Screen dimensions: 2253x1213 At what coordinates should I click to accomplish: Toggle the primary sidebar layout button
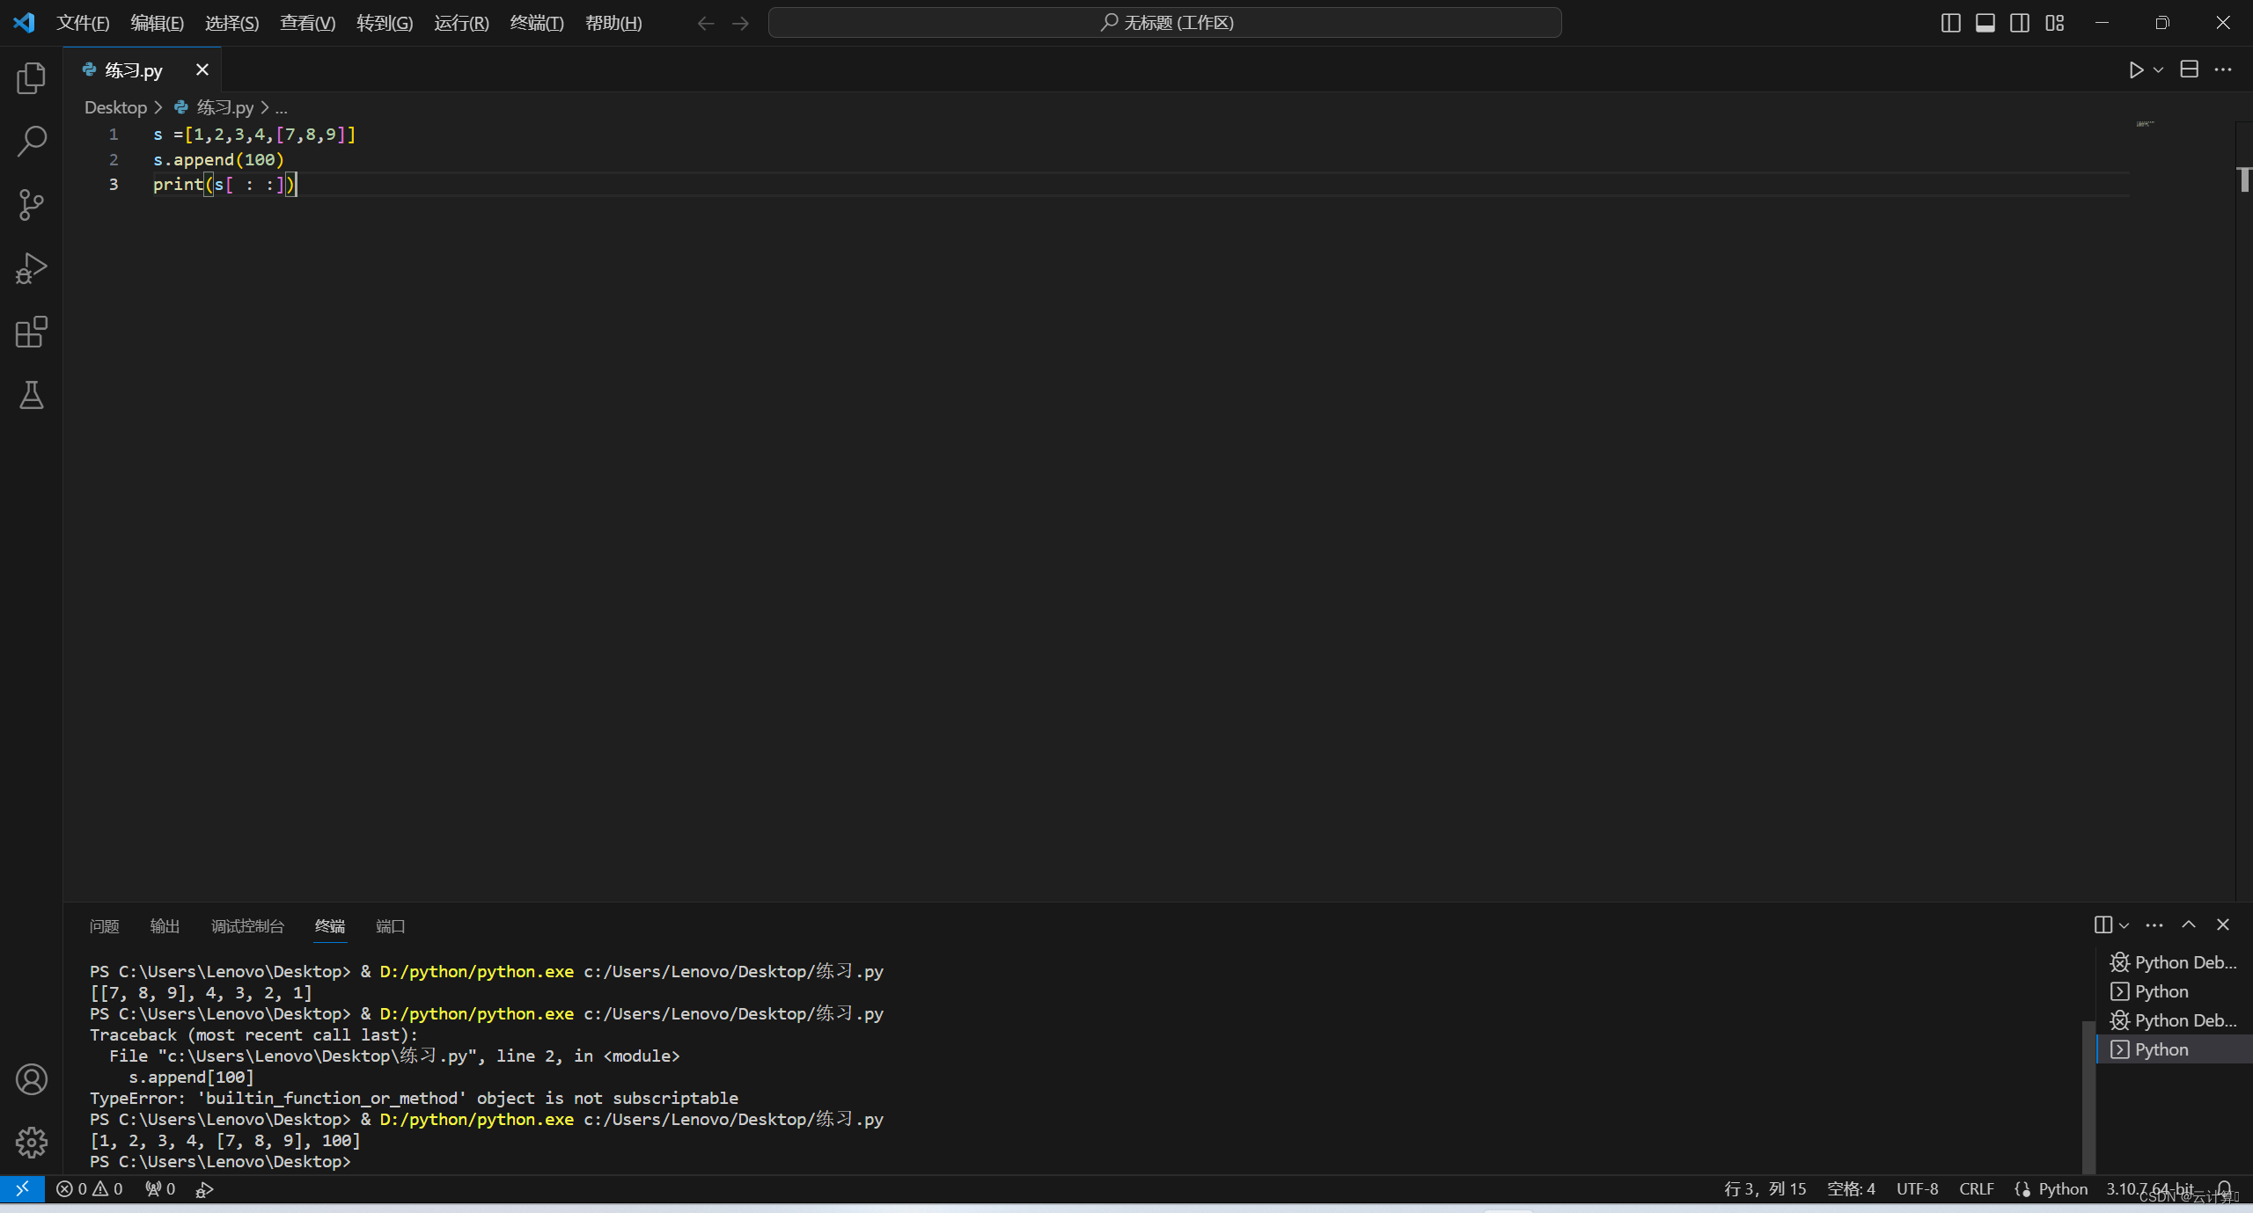tap(1950, 23)
